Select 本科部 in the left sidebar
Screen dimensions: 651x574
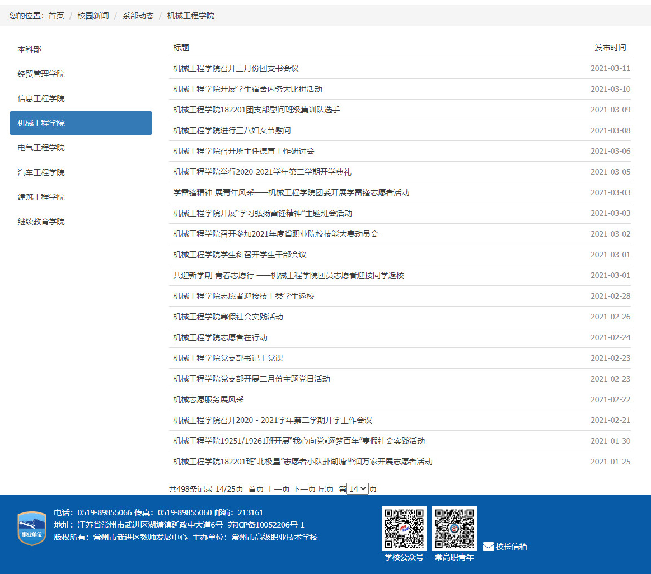click(x=30, y=49)
